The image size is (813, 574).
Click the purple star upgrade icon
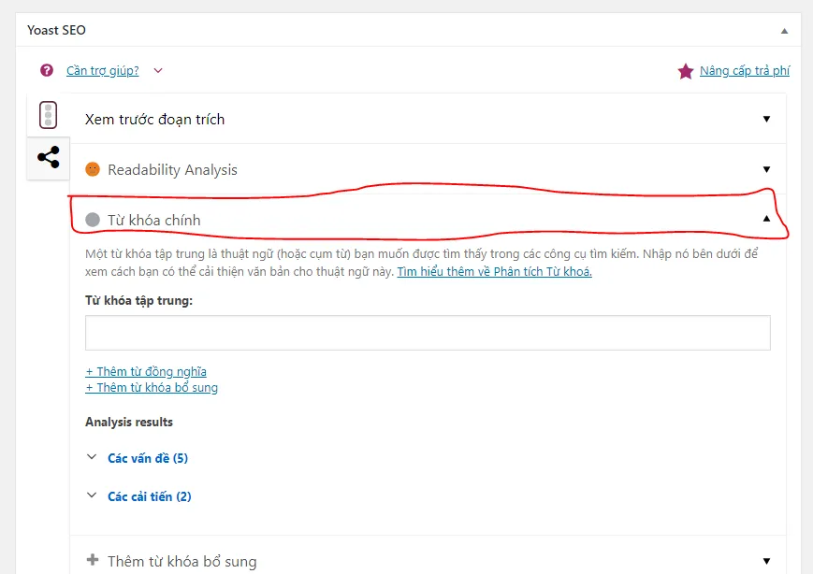pyautogui.click(x=686, y=71)
